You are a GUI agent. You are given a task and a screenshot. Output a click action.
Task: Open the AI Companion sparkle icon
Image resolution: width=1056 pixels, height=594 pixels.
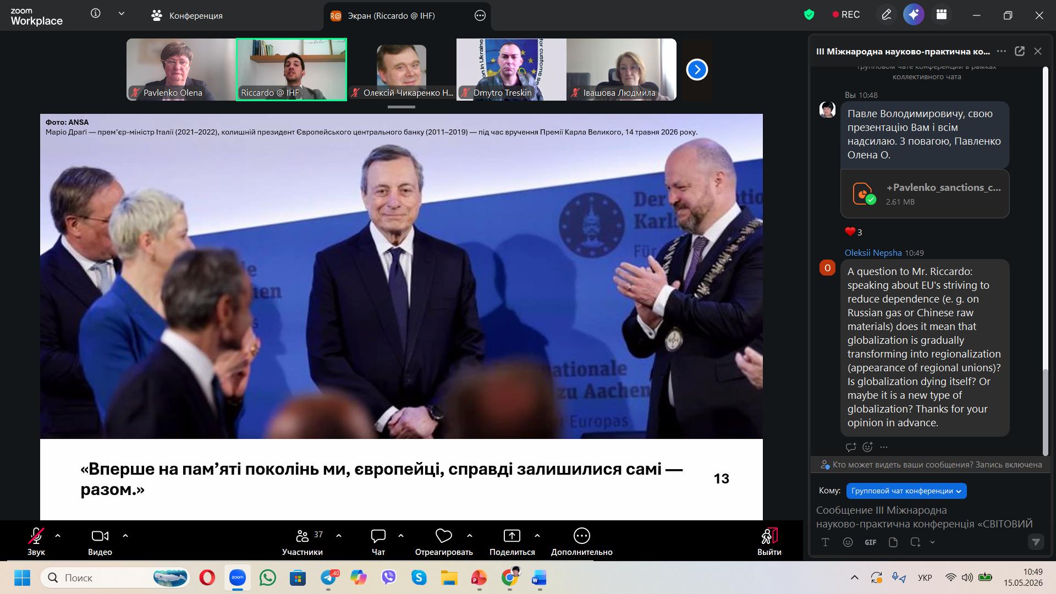[x=914, y=15]
